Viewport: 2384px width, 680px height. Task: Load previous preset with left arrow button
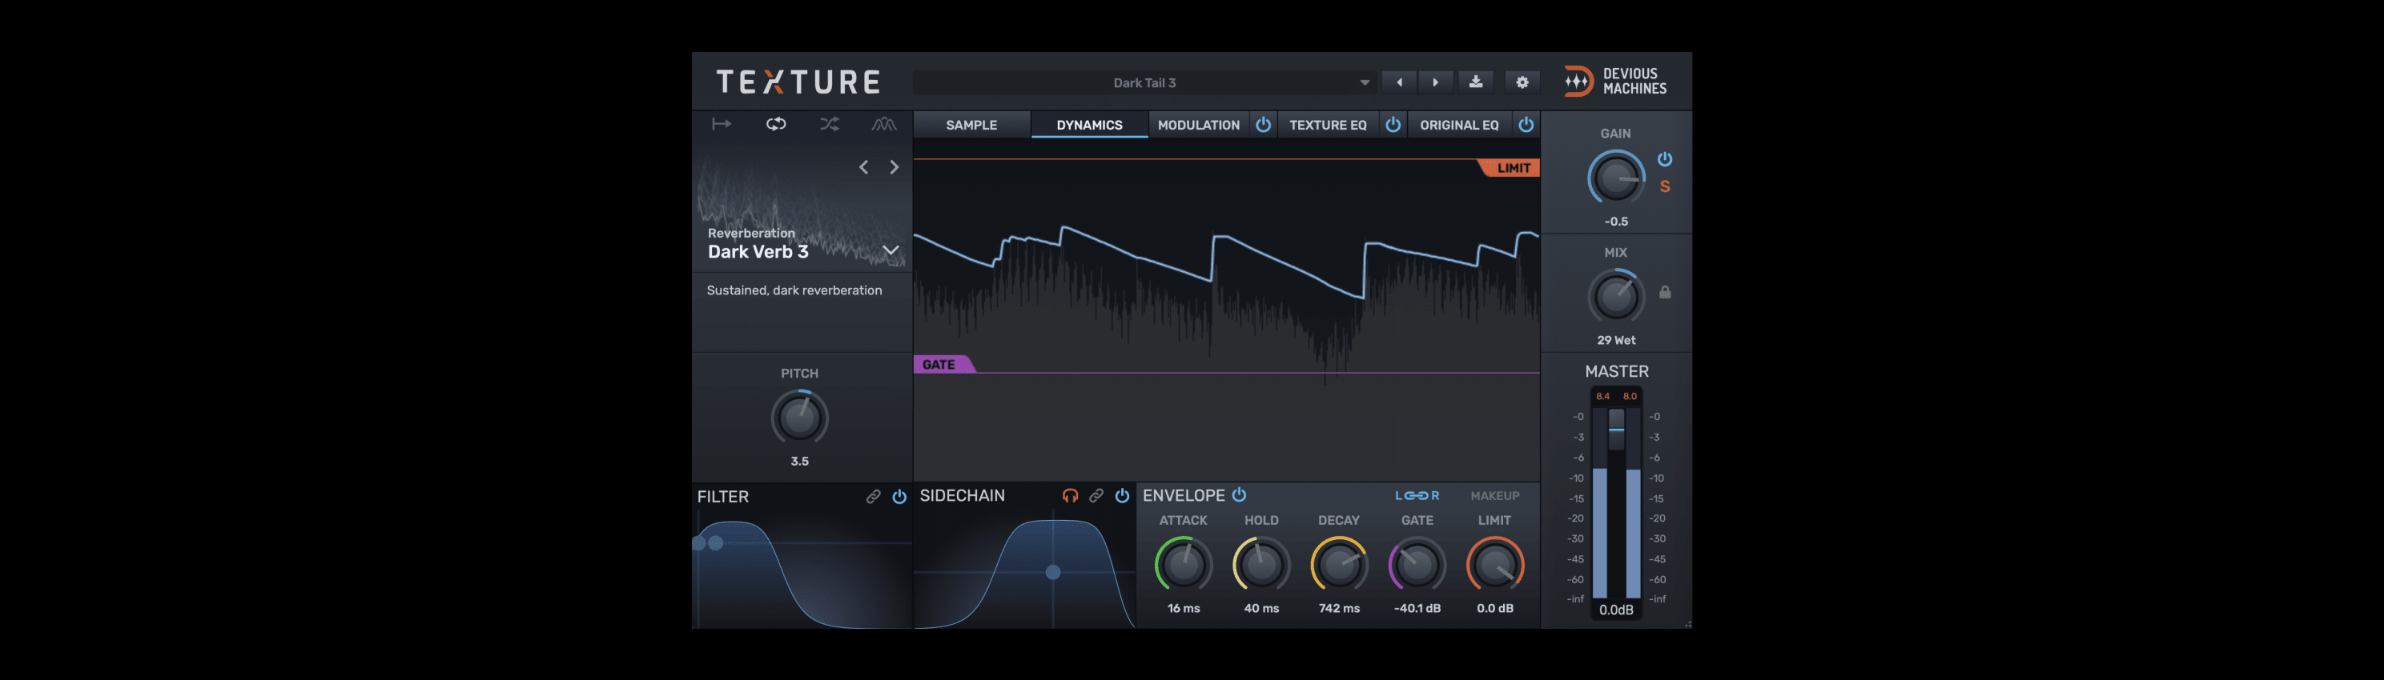click(1399, 82)
